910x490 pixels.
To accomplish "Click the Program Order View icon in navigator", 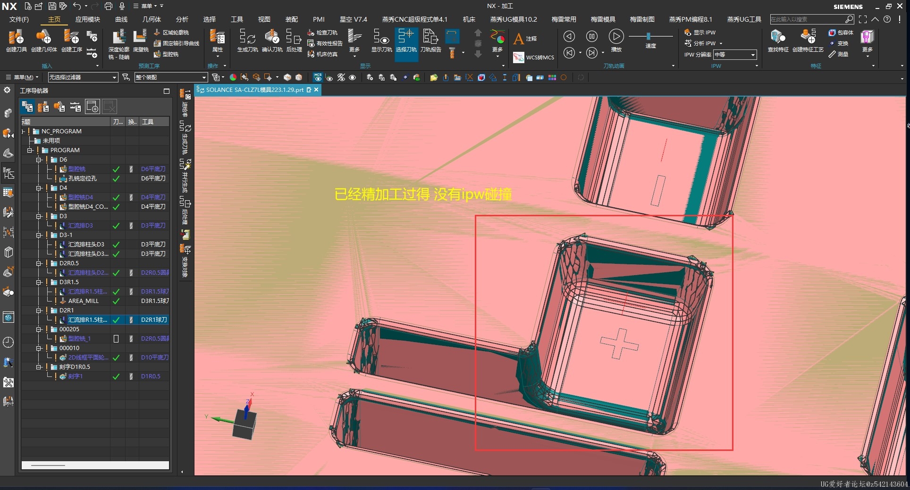I will click(x=27, y=107).
